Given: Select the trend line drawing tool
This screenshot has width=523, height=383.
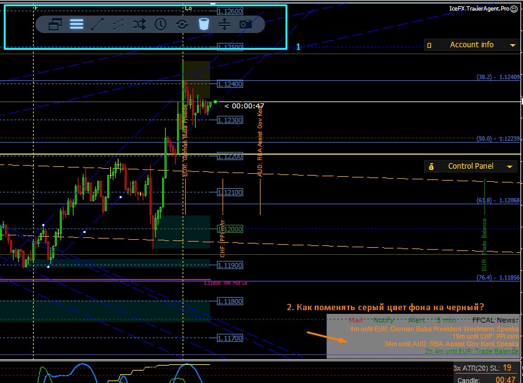Looking at the screenshot, I should click(x=97, y=24).
